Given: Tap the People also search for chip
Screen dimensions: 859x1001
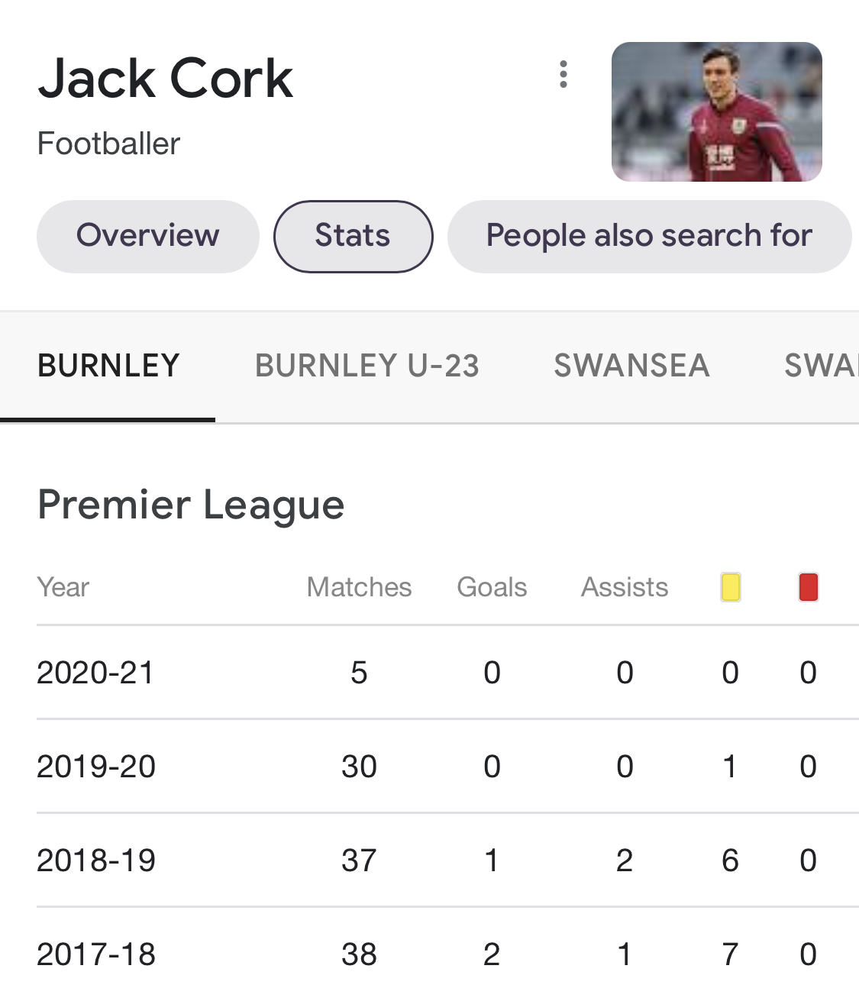Looking at the screenshot, I should 649,236.
